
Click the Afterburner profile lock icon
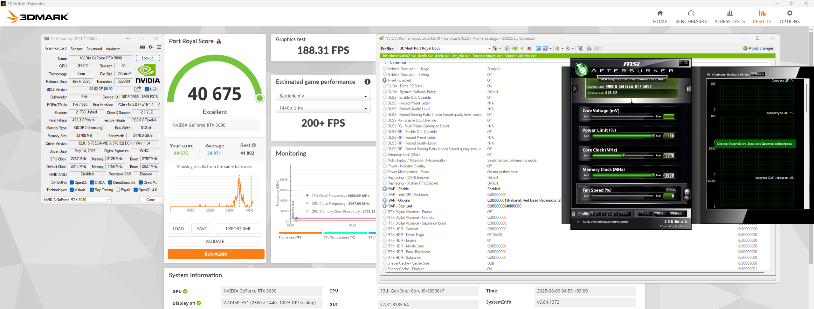(x=574, y=214)
